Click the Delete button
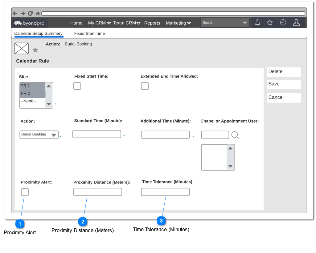The width and height of the screenshot is (316, 253). (284, 72)
